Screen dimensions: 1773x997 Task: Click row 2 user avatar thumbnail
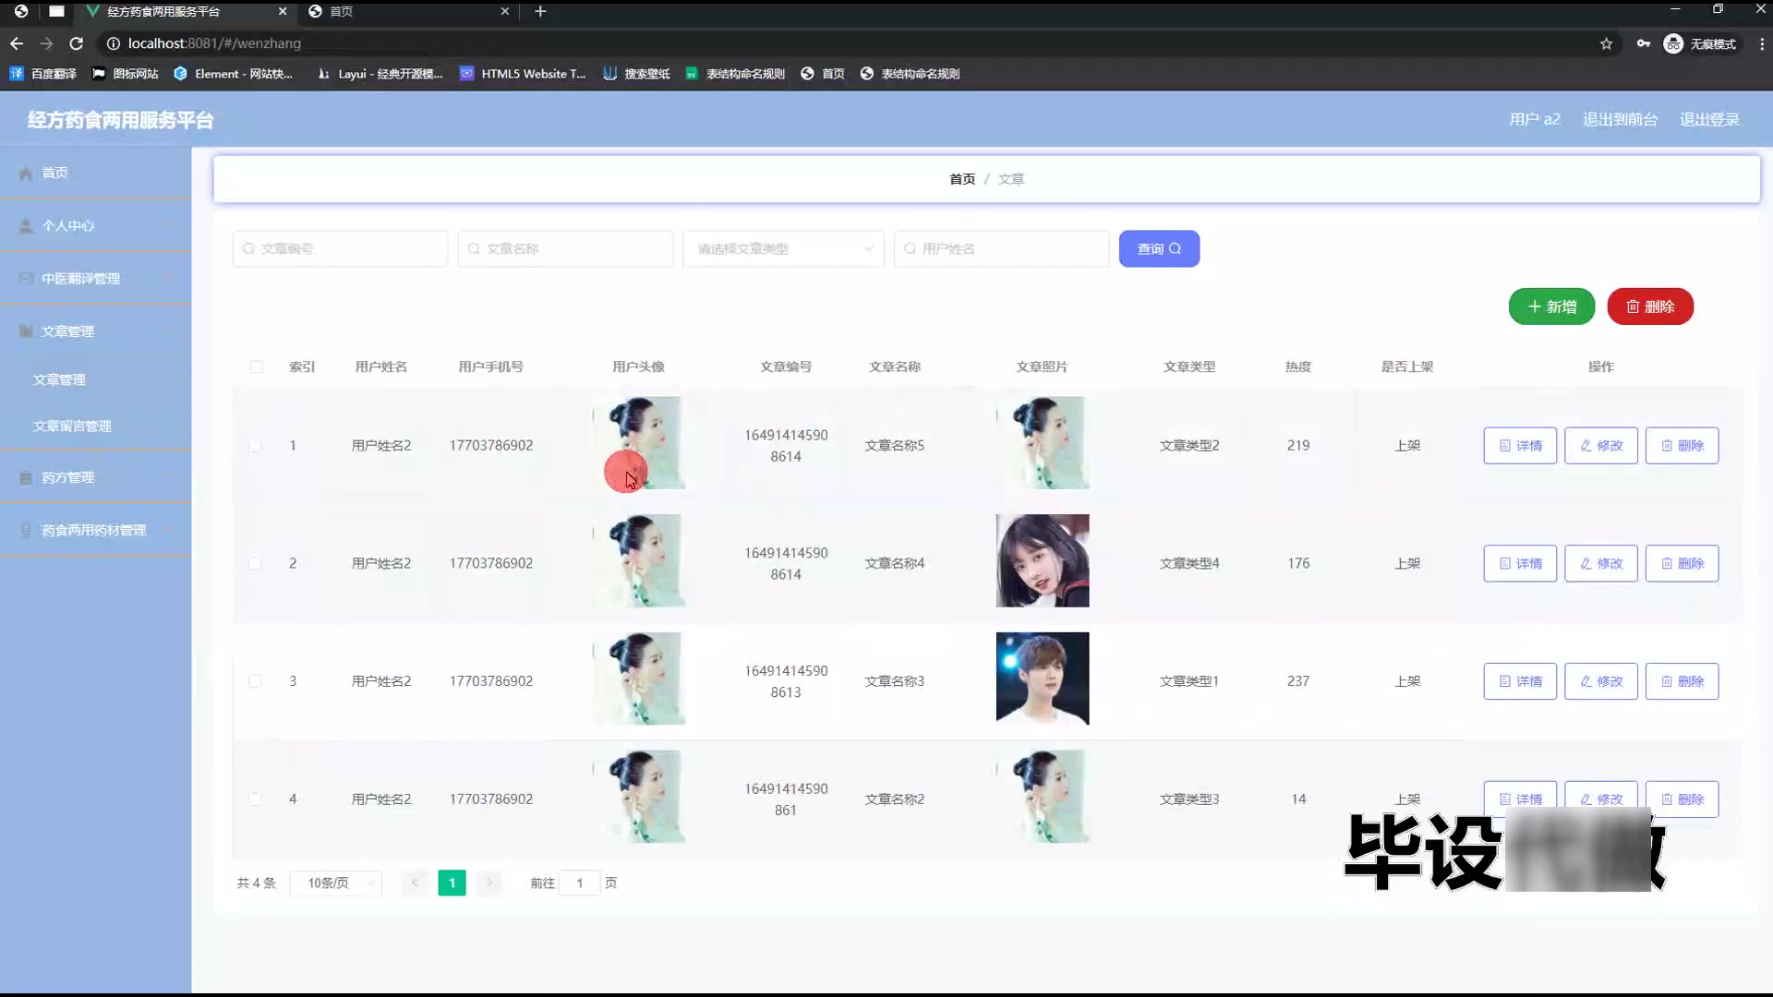coord(639,560)
